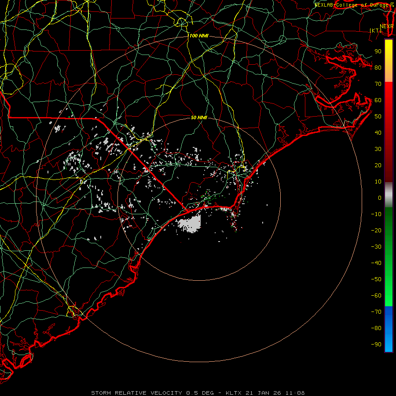Click the -50 value on velocity scale
This screenshot has height=396, width=396.
tap(376, 279)
